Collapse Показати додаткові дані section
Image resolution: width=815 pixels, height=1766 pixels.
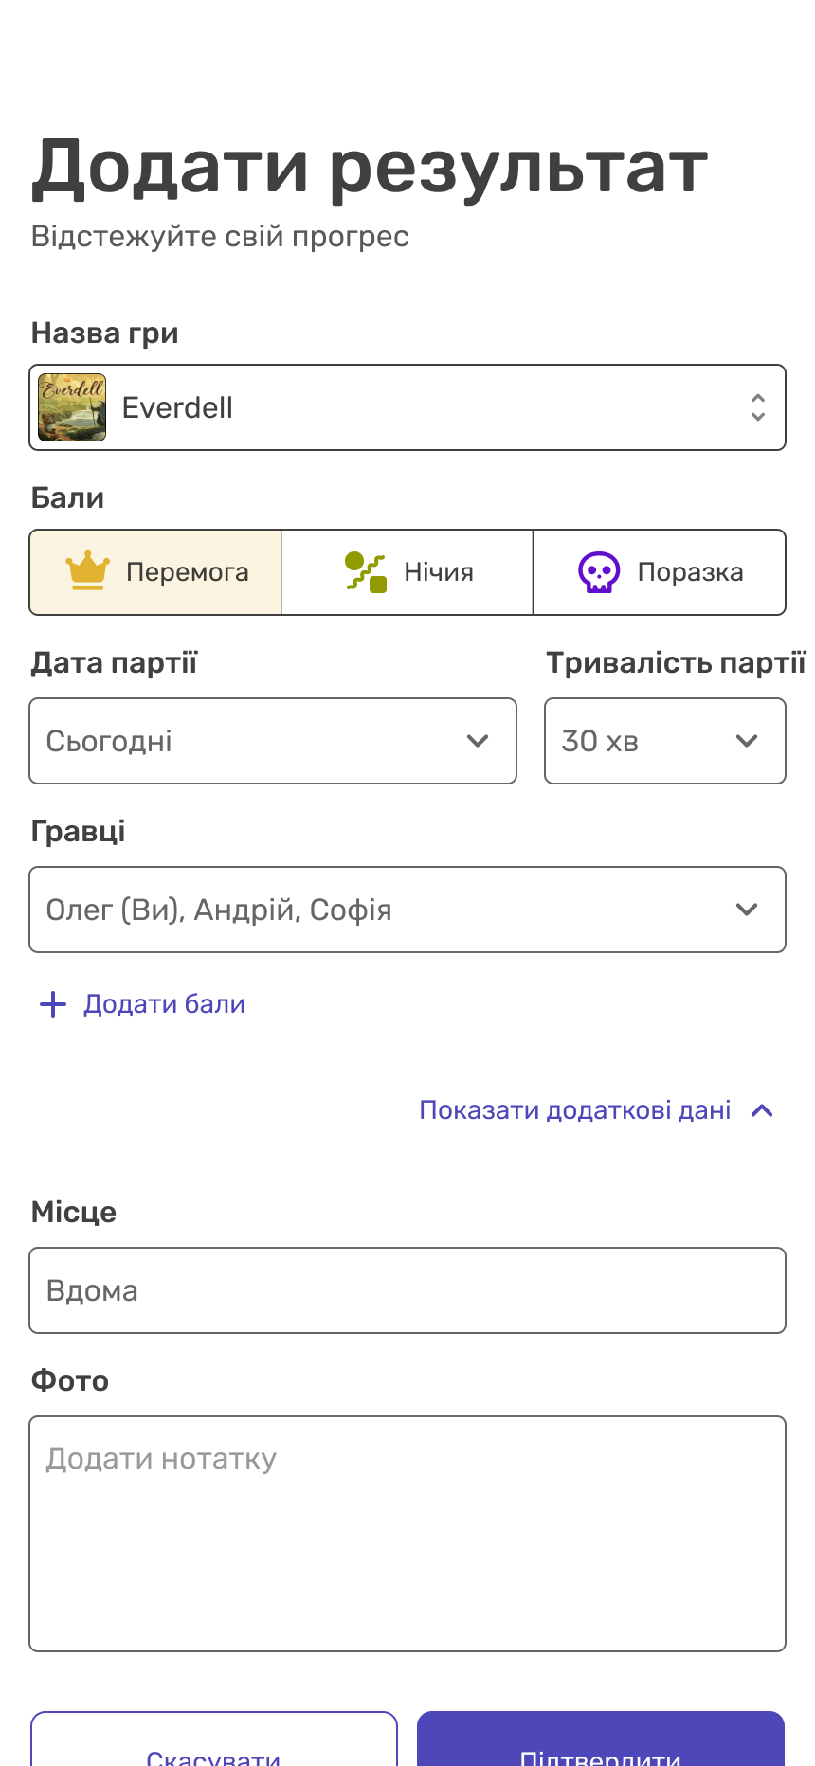tap(597, 1110)
